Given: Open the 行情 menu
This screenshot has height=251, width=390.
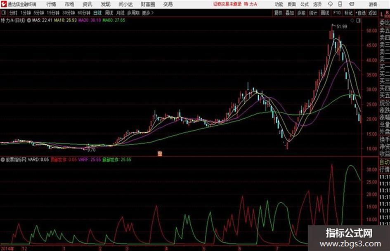Looking at the screenshot, I should point(51,4).
